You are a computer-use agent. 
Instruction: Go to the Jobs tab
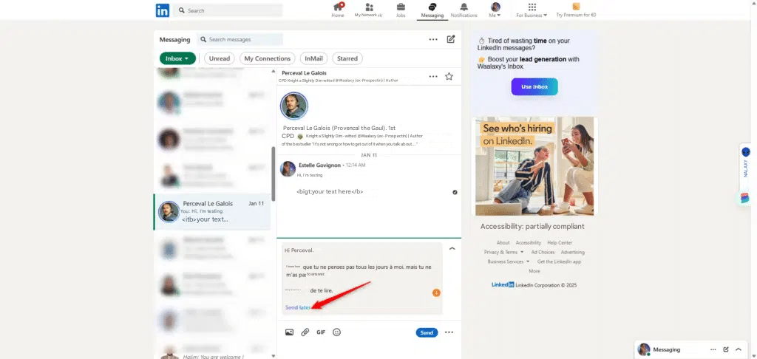pos(401,10)
